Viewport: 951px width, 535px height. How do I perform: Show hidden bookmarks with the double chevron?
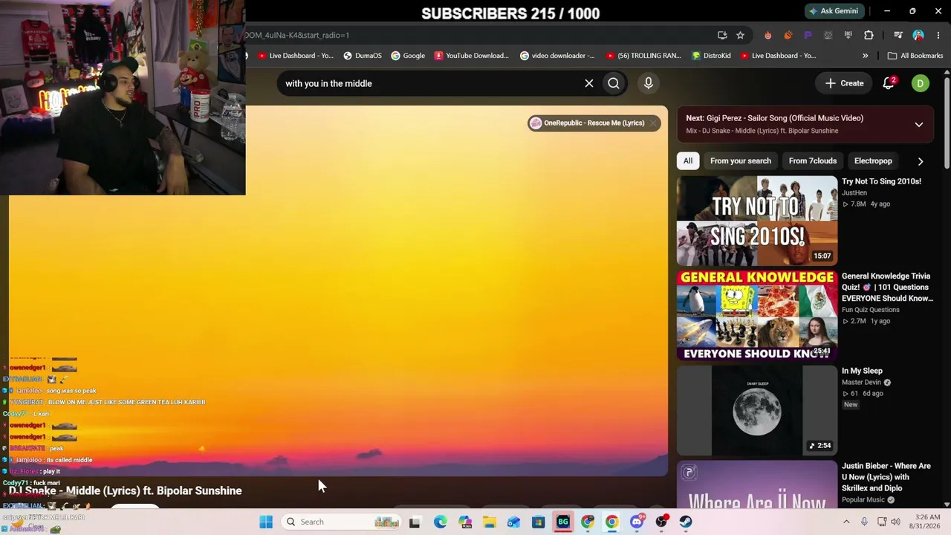click(x=865, y=56)
